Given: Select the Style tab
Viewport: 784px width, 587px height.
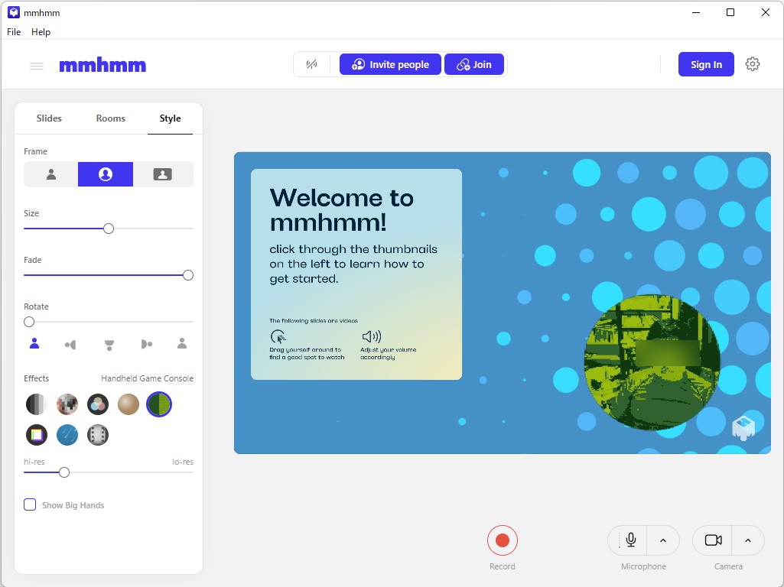Looking at the screenshot, I should point(170,118).
